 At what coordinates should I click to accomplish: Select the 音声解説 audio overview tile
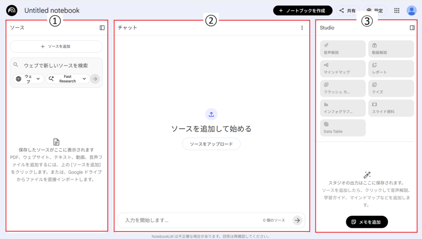tap(342, 49)
